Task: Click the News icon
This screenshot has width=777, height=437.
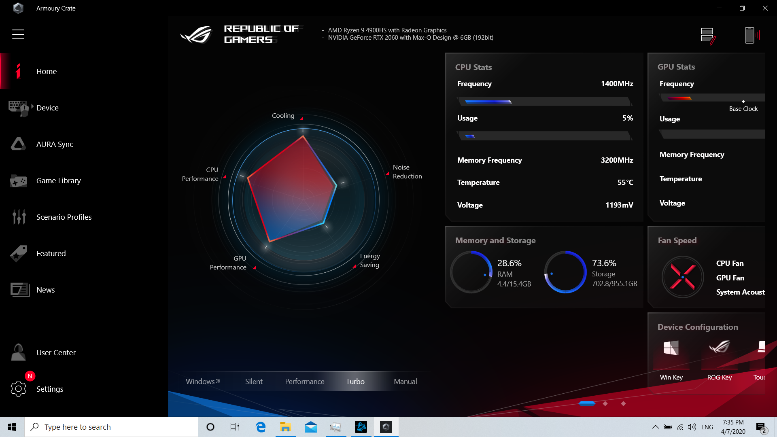Action: 19,290
